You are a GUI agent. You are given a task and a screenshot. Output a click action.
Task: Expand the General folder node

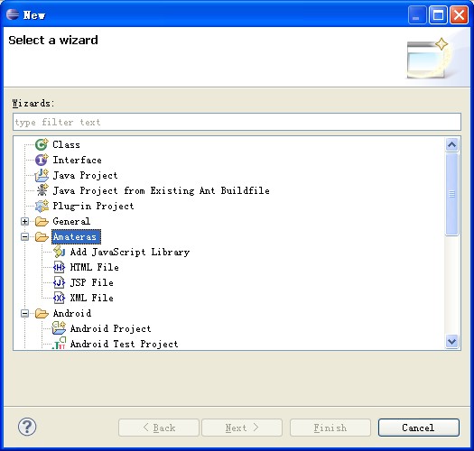(24, 221)
